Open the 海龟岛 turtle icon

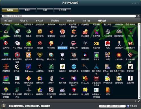(28, 32)
